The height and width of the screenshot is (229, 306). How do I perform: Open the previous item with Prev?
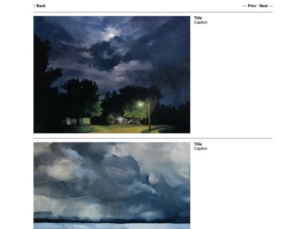coord(252,6)
